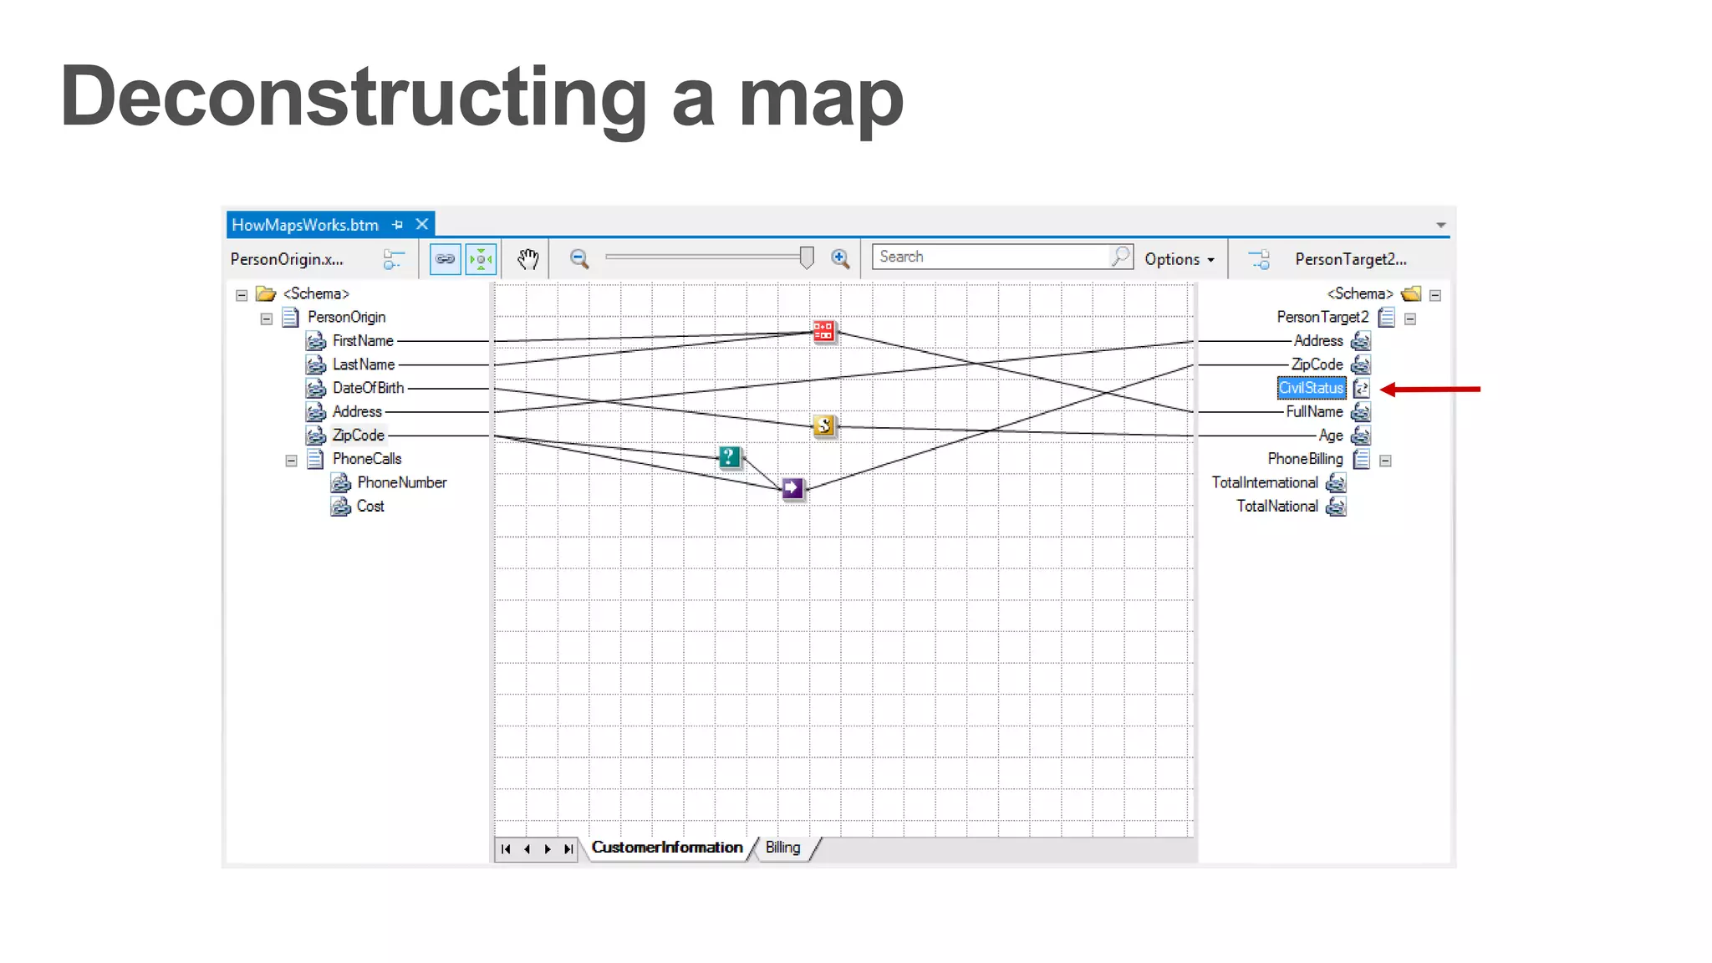Image resolution: width=1712 pixels, height=963 pixels.
Task: Click source schema tree view icon
Action: tap(393, 259)
